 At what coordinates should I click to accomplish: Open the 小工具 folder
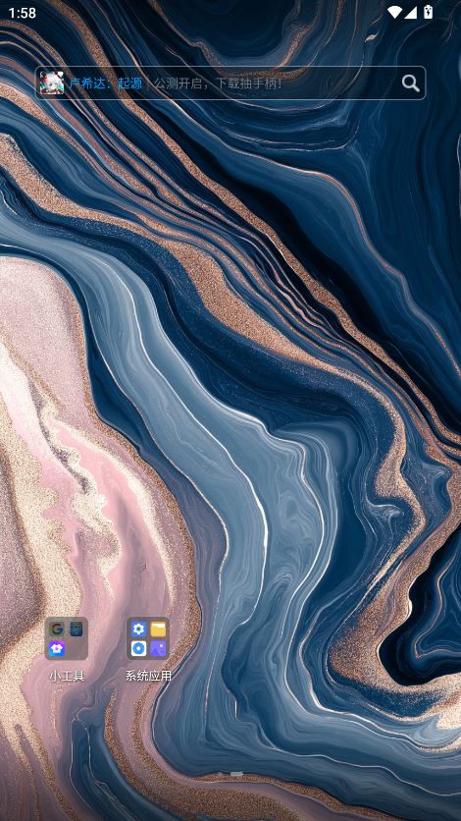pos(66,638)
